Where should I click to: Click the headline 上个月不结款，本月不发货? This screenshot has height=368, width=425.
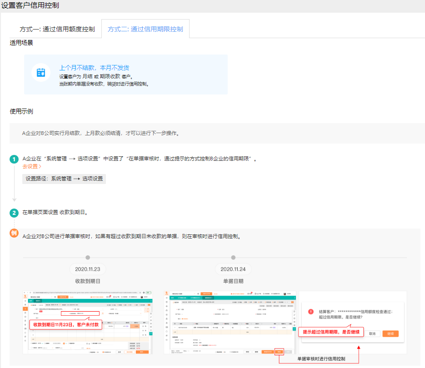[95, 68]
